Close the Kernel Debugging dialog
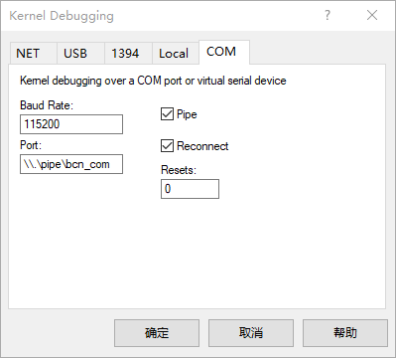Screen dimensions: 396x358 click(372, 15)
